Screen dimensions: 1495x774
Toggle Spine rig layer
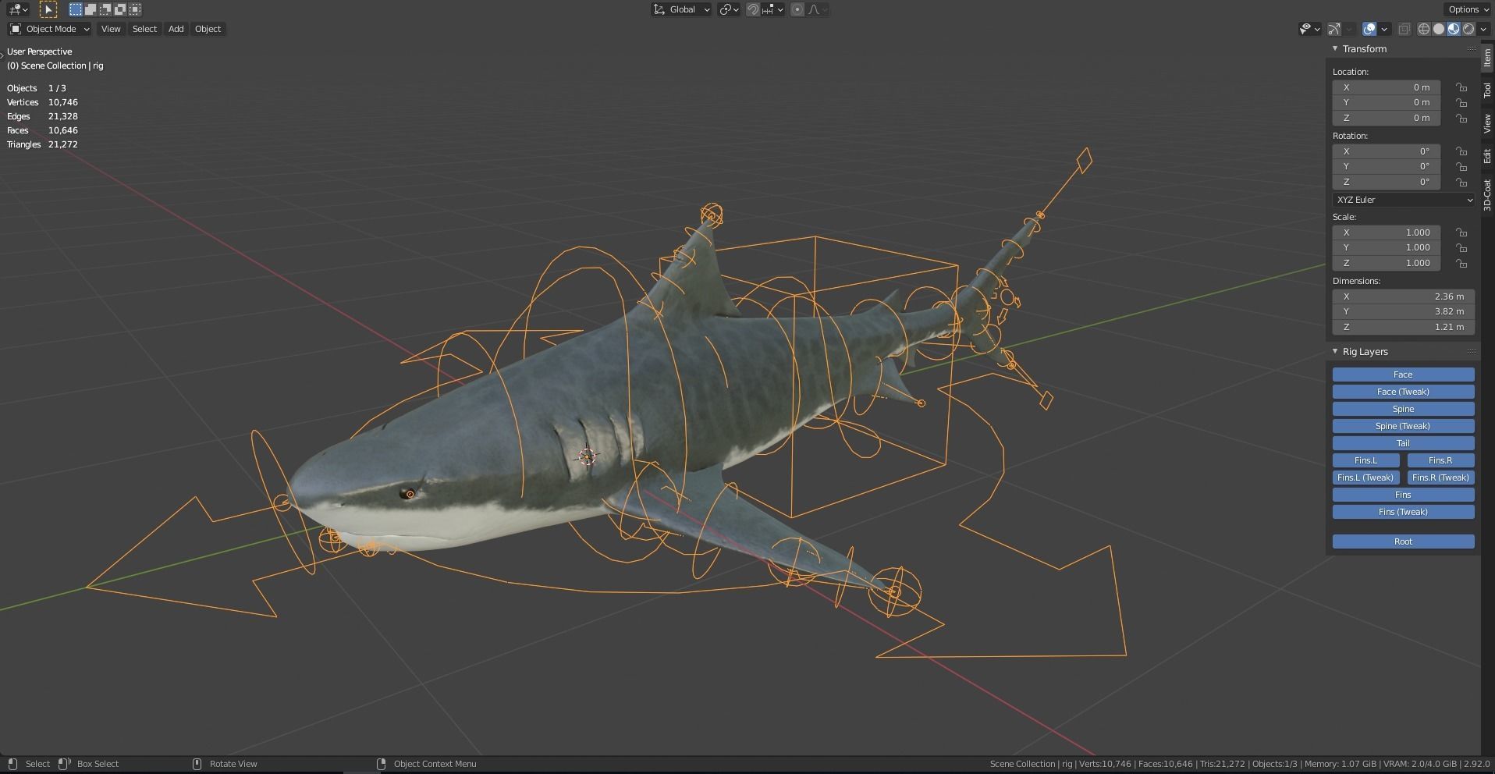(1403, 409)
